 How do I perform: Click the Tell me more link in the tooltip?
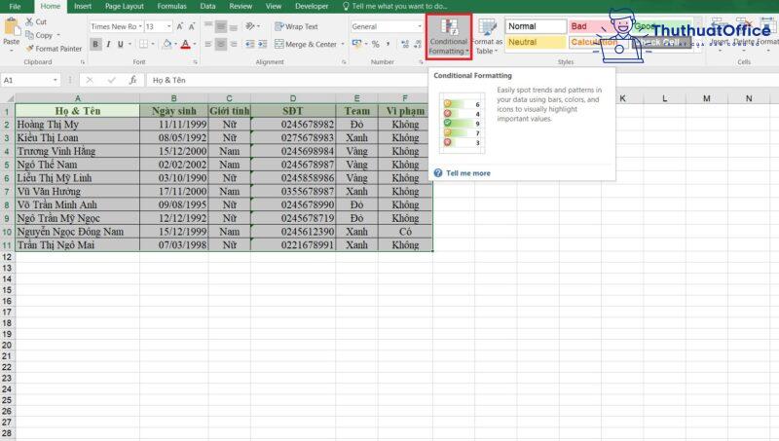pos(468,173)
